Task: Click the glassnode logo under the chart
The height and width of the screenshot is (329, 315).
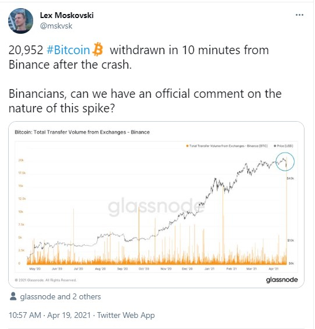Action: tap(282, 280)
